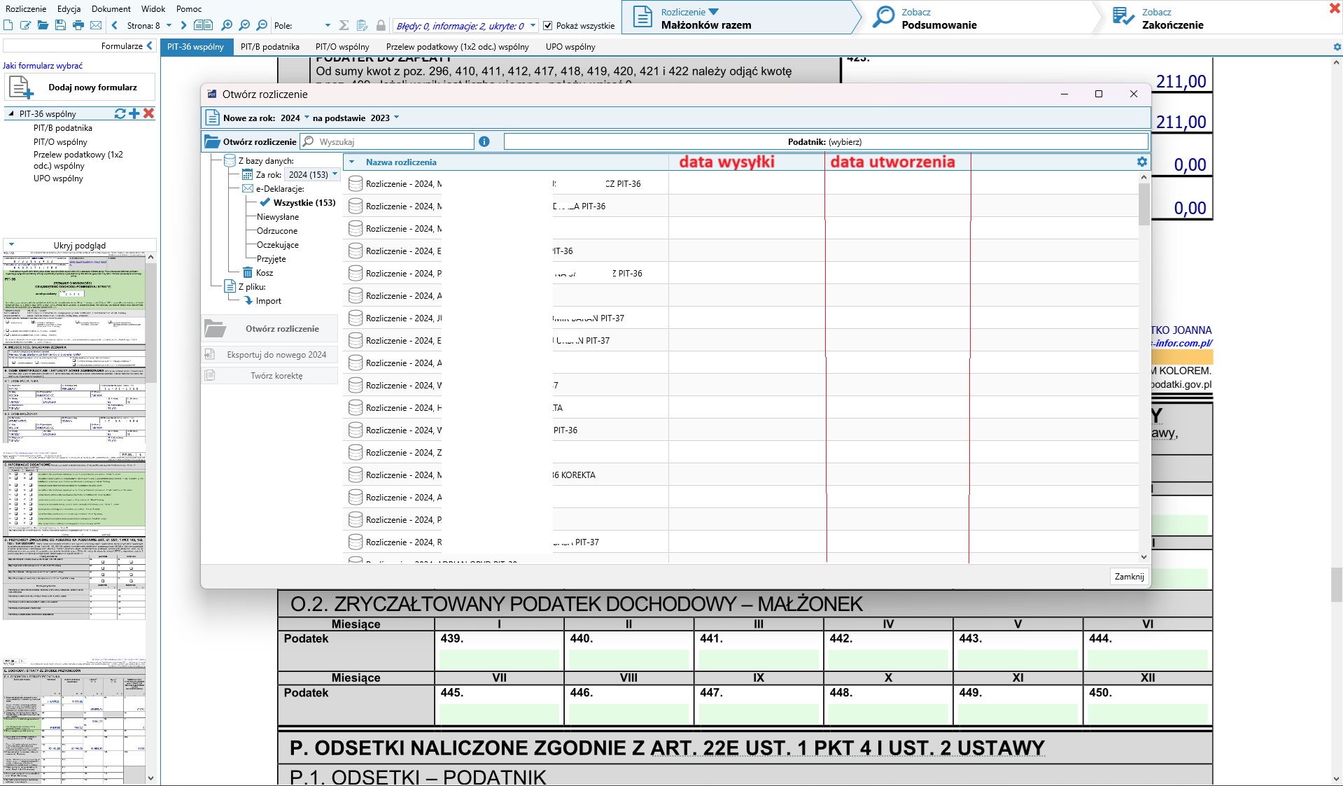This screenshot has width=1343, height=786.
Task: Select the Niewysłane filter in tree
Action: tap(277, 217)
